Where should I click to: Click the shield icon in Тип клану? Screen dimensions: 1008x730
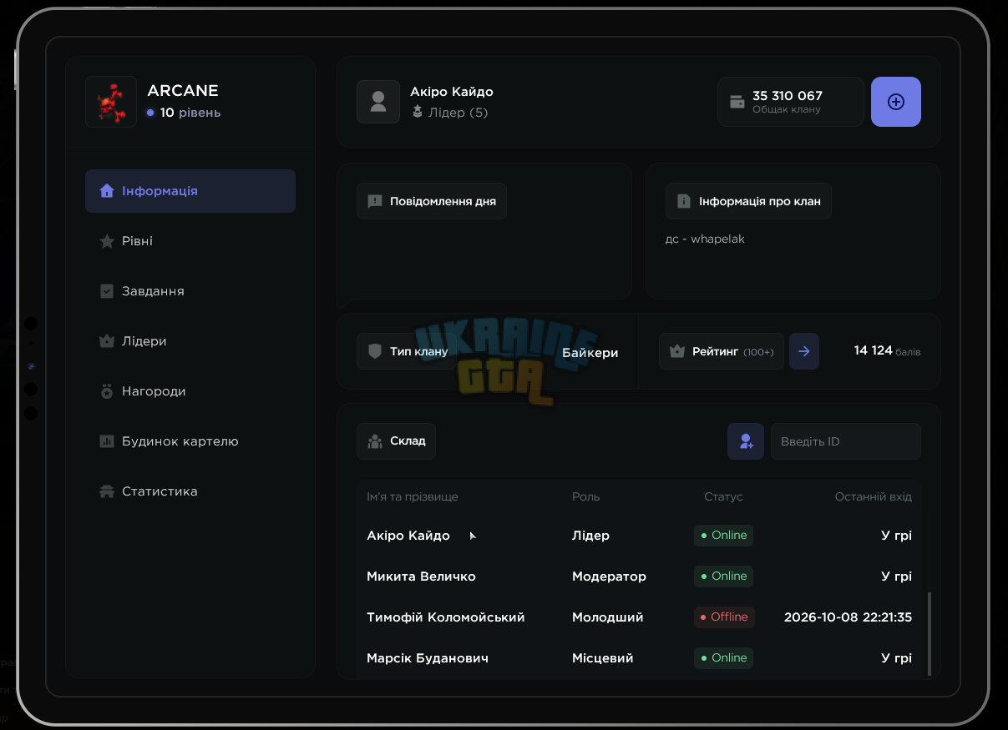375,352
